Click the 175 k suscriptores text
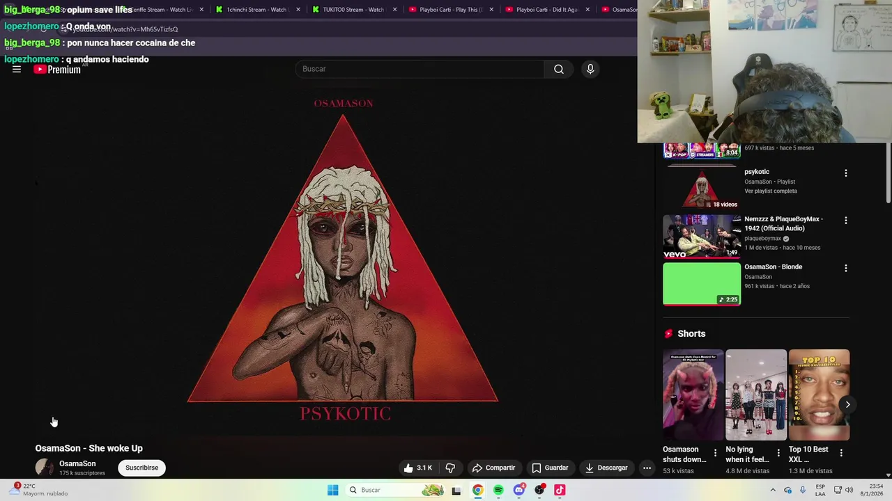Screen dimensions: 892x501 click(x=82, y=473)
